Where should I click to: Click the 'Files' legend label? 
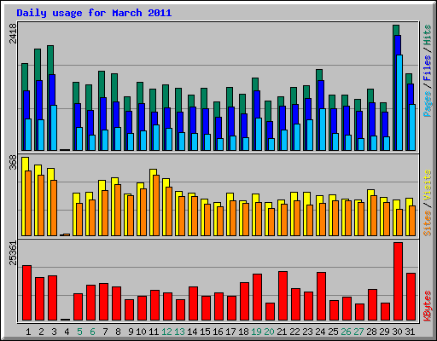(x=427, y=68)
